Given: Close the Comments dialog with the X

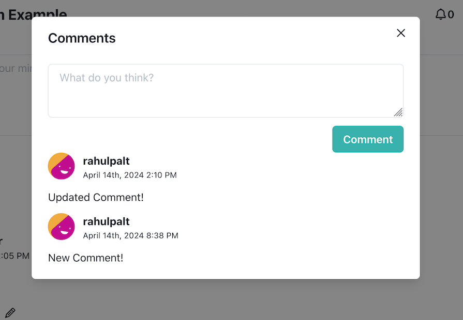Looking at the screenshot, I should [x=401, y=33].
